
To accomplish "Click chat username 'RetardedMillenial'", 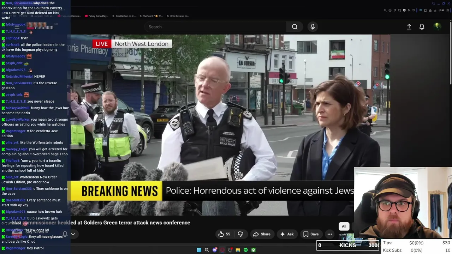I will pyautogui.click(x=19, y=77).
